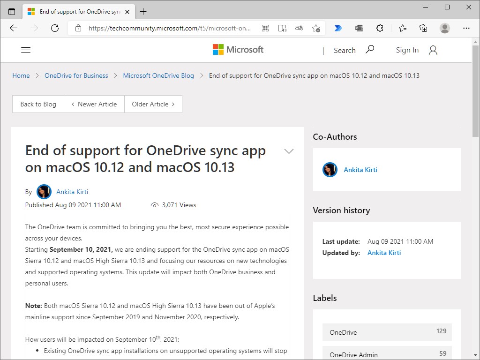
Task: Expand the article options chevron
Action: tap(289, 151)
